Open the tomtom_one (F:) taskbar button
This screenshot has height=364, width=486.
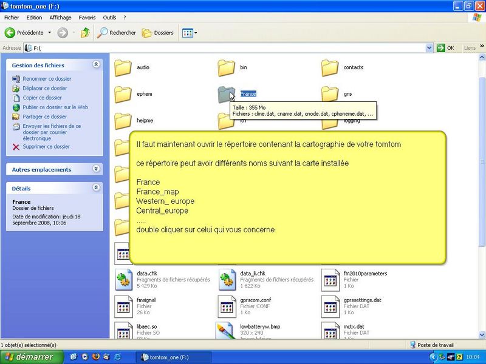[174, 357]
